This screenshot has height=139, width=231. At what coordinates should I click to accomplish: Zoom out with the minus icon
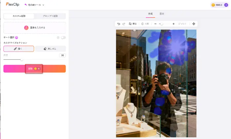[155, 24]
